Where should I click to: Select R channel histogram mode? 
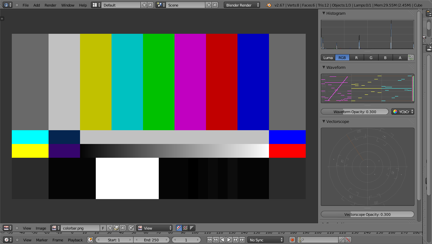click(357, 57)
